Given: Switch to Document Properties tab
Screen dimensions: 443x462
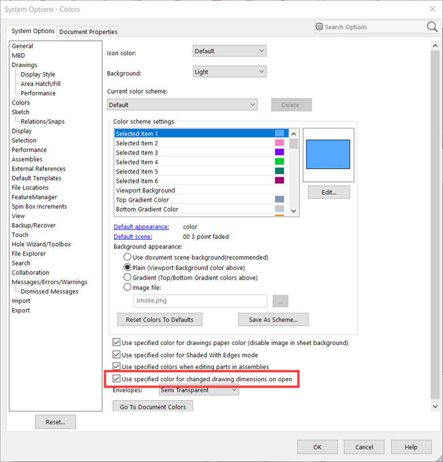Looking at the screenshot, I should click(88, 31).
